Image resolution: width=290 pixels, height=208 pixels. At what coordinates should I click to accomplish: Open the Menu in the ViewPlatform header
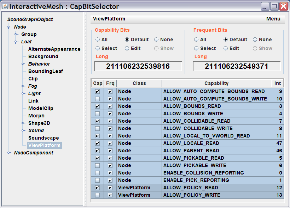(x=273, y=19)
